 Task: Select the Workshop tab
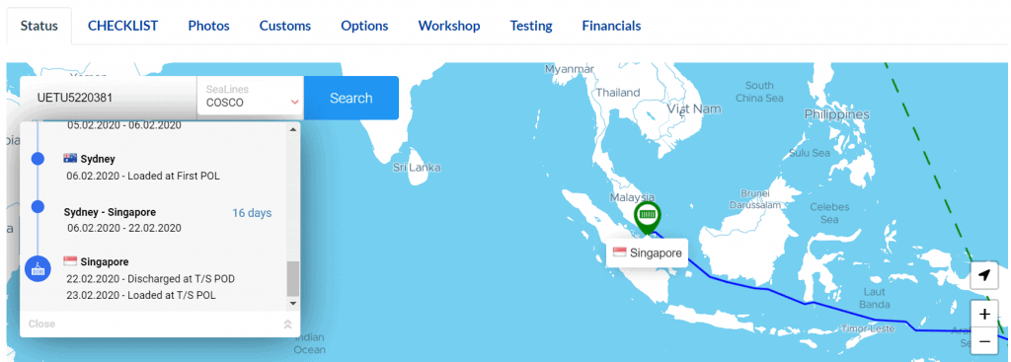coord(449,26)
